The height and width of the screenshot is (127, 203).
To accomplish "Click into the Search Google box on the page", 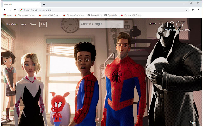I will [x=101, y=24].
